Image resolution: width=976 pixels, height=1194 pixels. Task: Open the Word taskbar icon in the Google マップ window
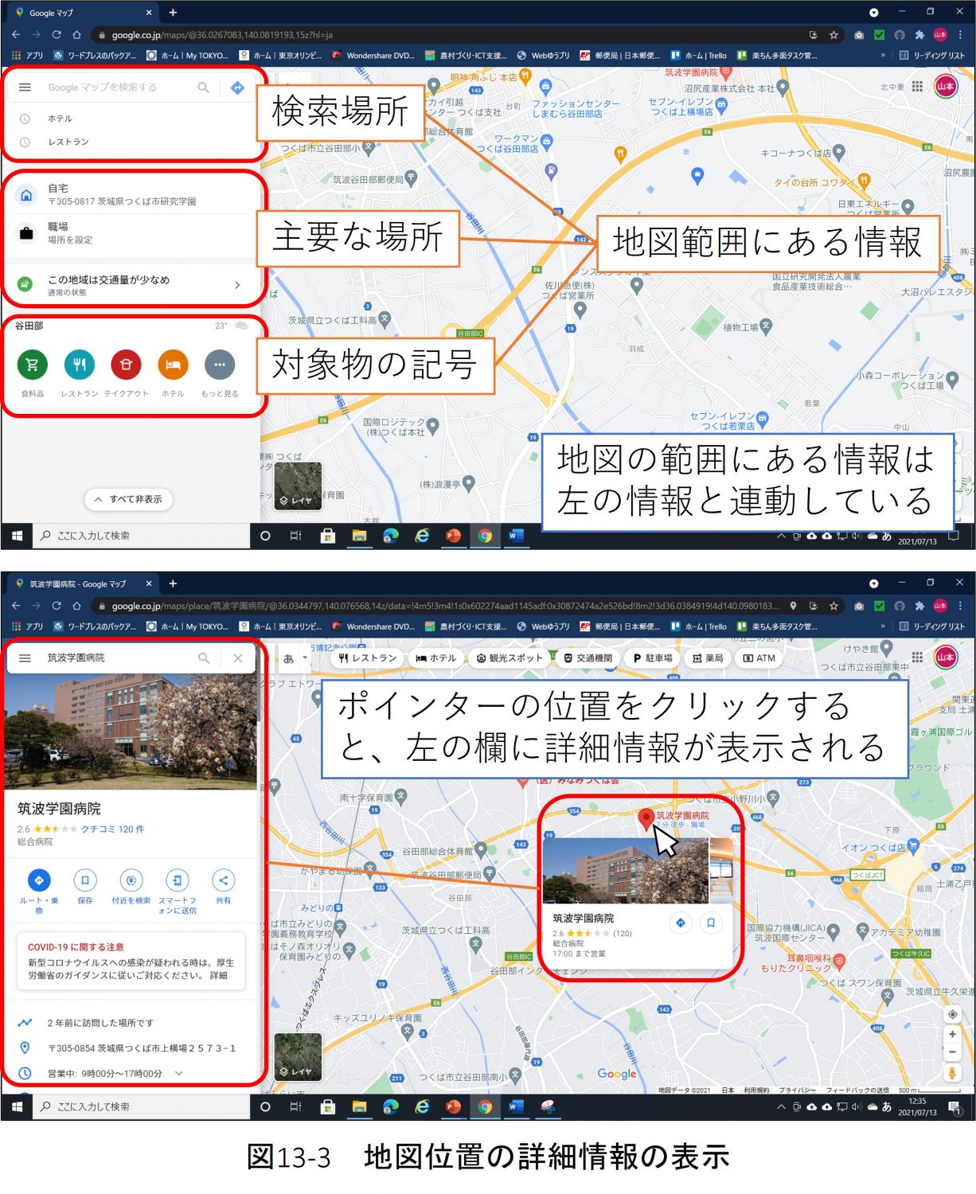tap(516, 536)
